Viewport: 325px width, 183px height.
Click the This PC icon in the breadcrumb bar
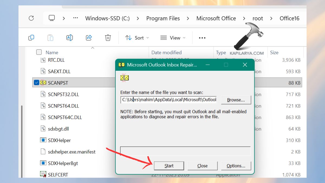(x=52, y=18)
